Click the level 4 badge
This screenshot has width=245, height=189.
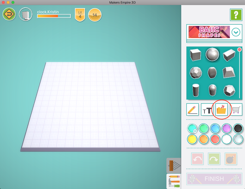coord(80,15)
